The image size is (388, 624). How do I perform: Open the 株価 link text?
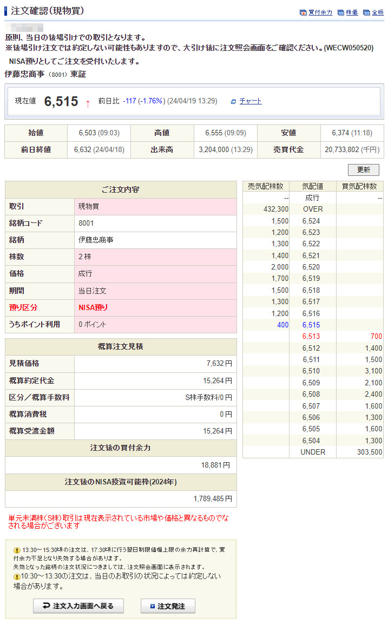352,12
